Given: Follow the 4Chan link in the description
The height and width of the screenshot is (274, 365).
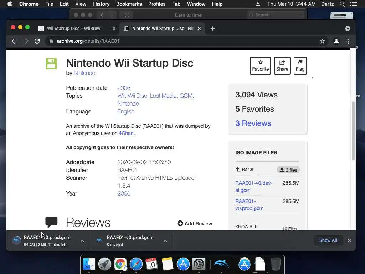Looking at the screenshot, I should pos(126,133).
